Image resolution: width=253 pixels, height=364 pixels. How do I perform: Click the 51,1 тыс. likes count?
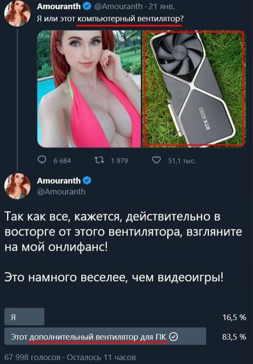click(182, 161)
